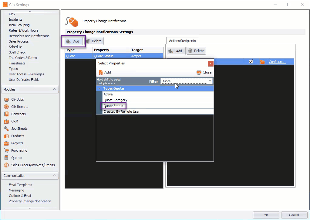Uncheck the checkbox on the highlighted recipient row
This screenshot has height=220, width=310.
point(251,61)
